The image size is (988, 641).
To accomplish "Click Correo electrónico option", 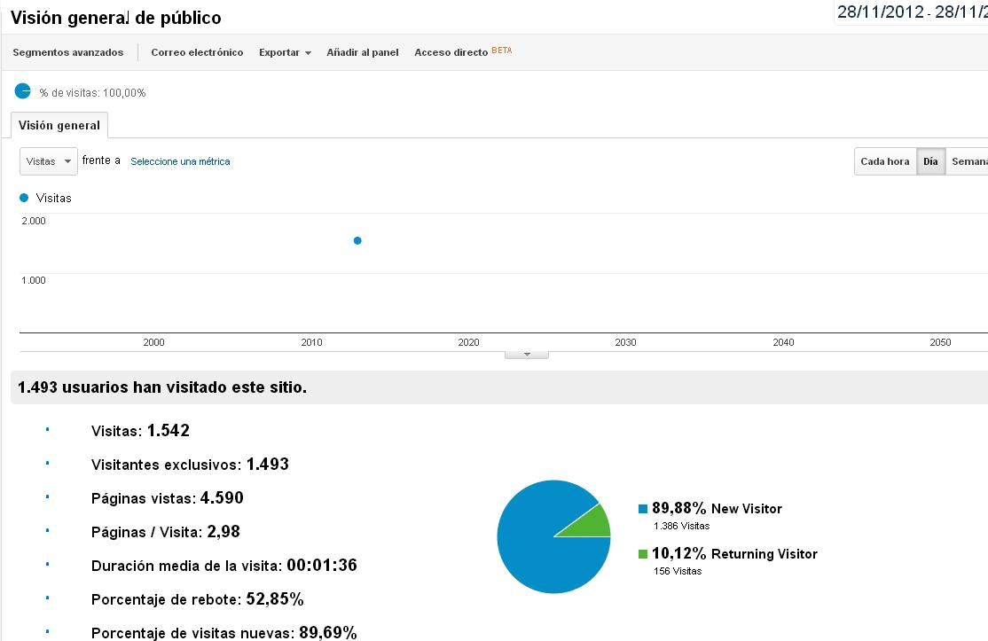I will [x=197, y=52].
